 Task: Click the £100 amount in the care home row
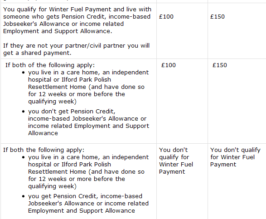click(x=169, y=65)
